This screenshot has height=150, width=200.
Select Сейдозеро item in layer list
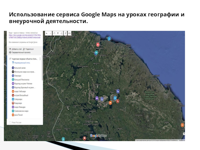[19, 99]
